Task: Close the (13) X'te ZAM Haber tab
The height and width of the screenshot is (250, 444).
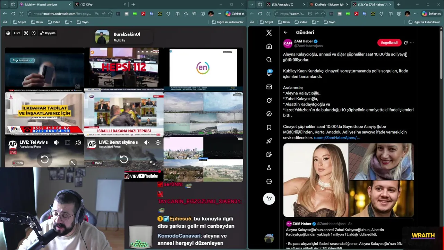Action: [x=390, y=5]
